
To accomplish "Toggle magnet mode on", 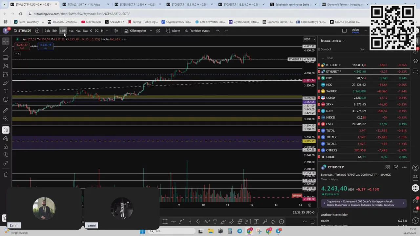I will coord(6,130).
